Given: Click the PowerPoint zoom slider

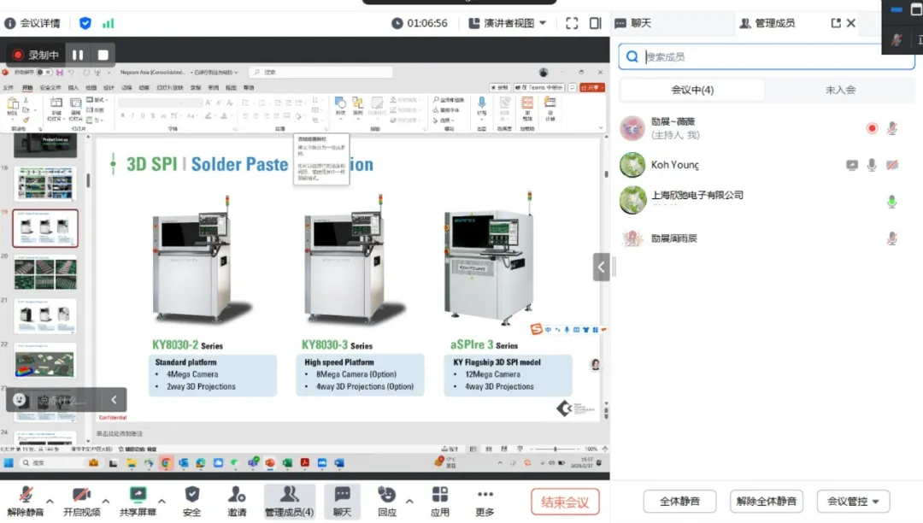Looking at the screenshot, I should (x=555, y=449).
